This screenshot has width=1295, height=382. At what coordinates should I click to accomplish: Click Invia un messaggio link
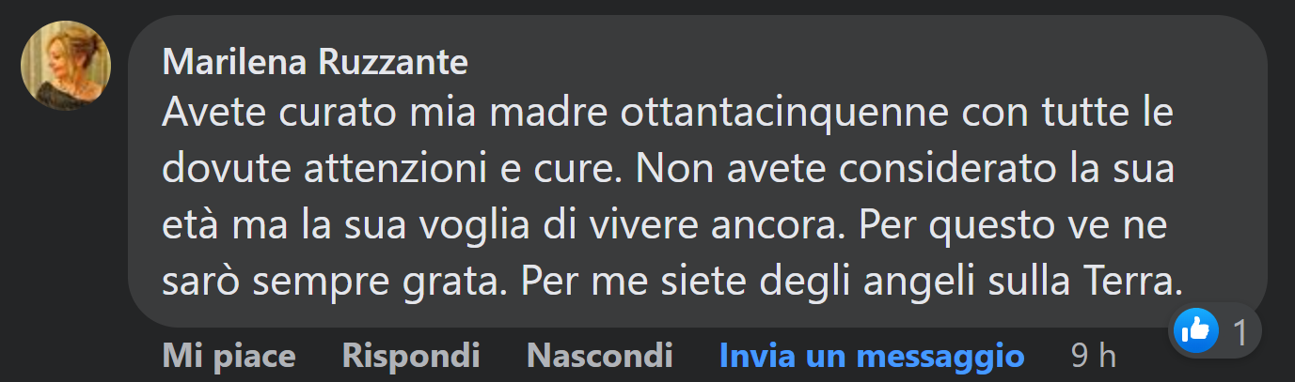[x=871, y=356]
